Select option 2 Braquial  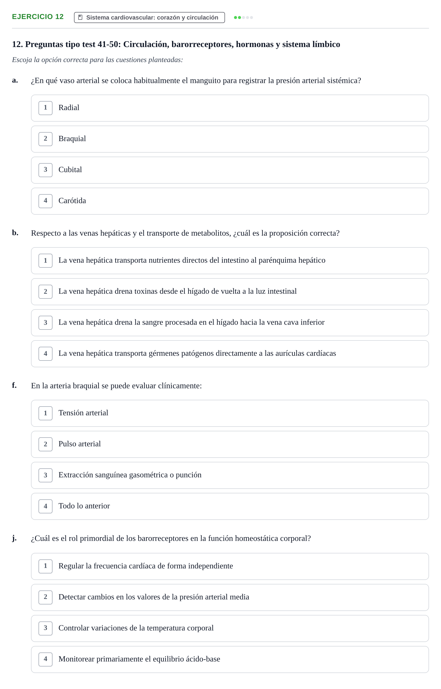pos(230,139)
